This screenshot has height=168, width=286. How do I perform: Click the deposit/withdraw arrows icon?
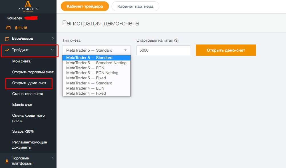coord(7,39)
